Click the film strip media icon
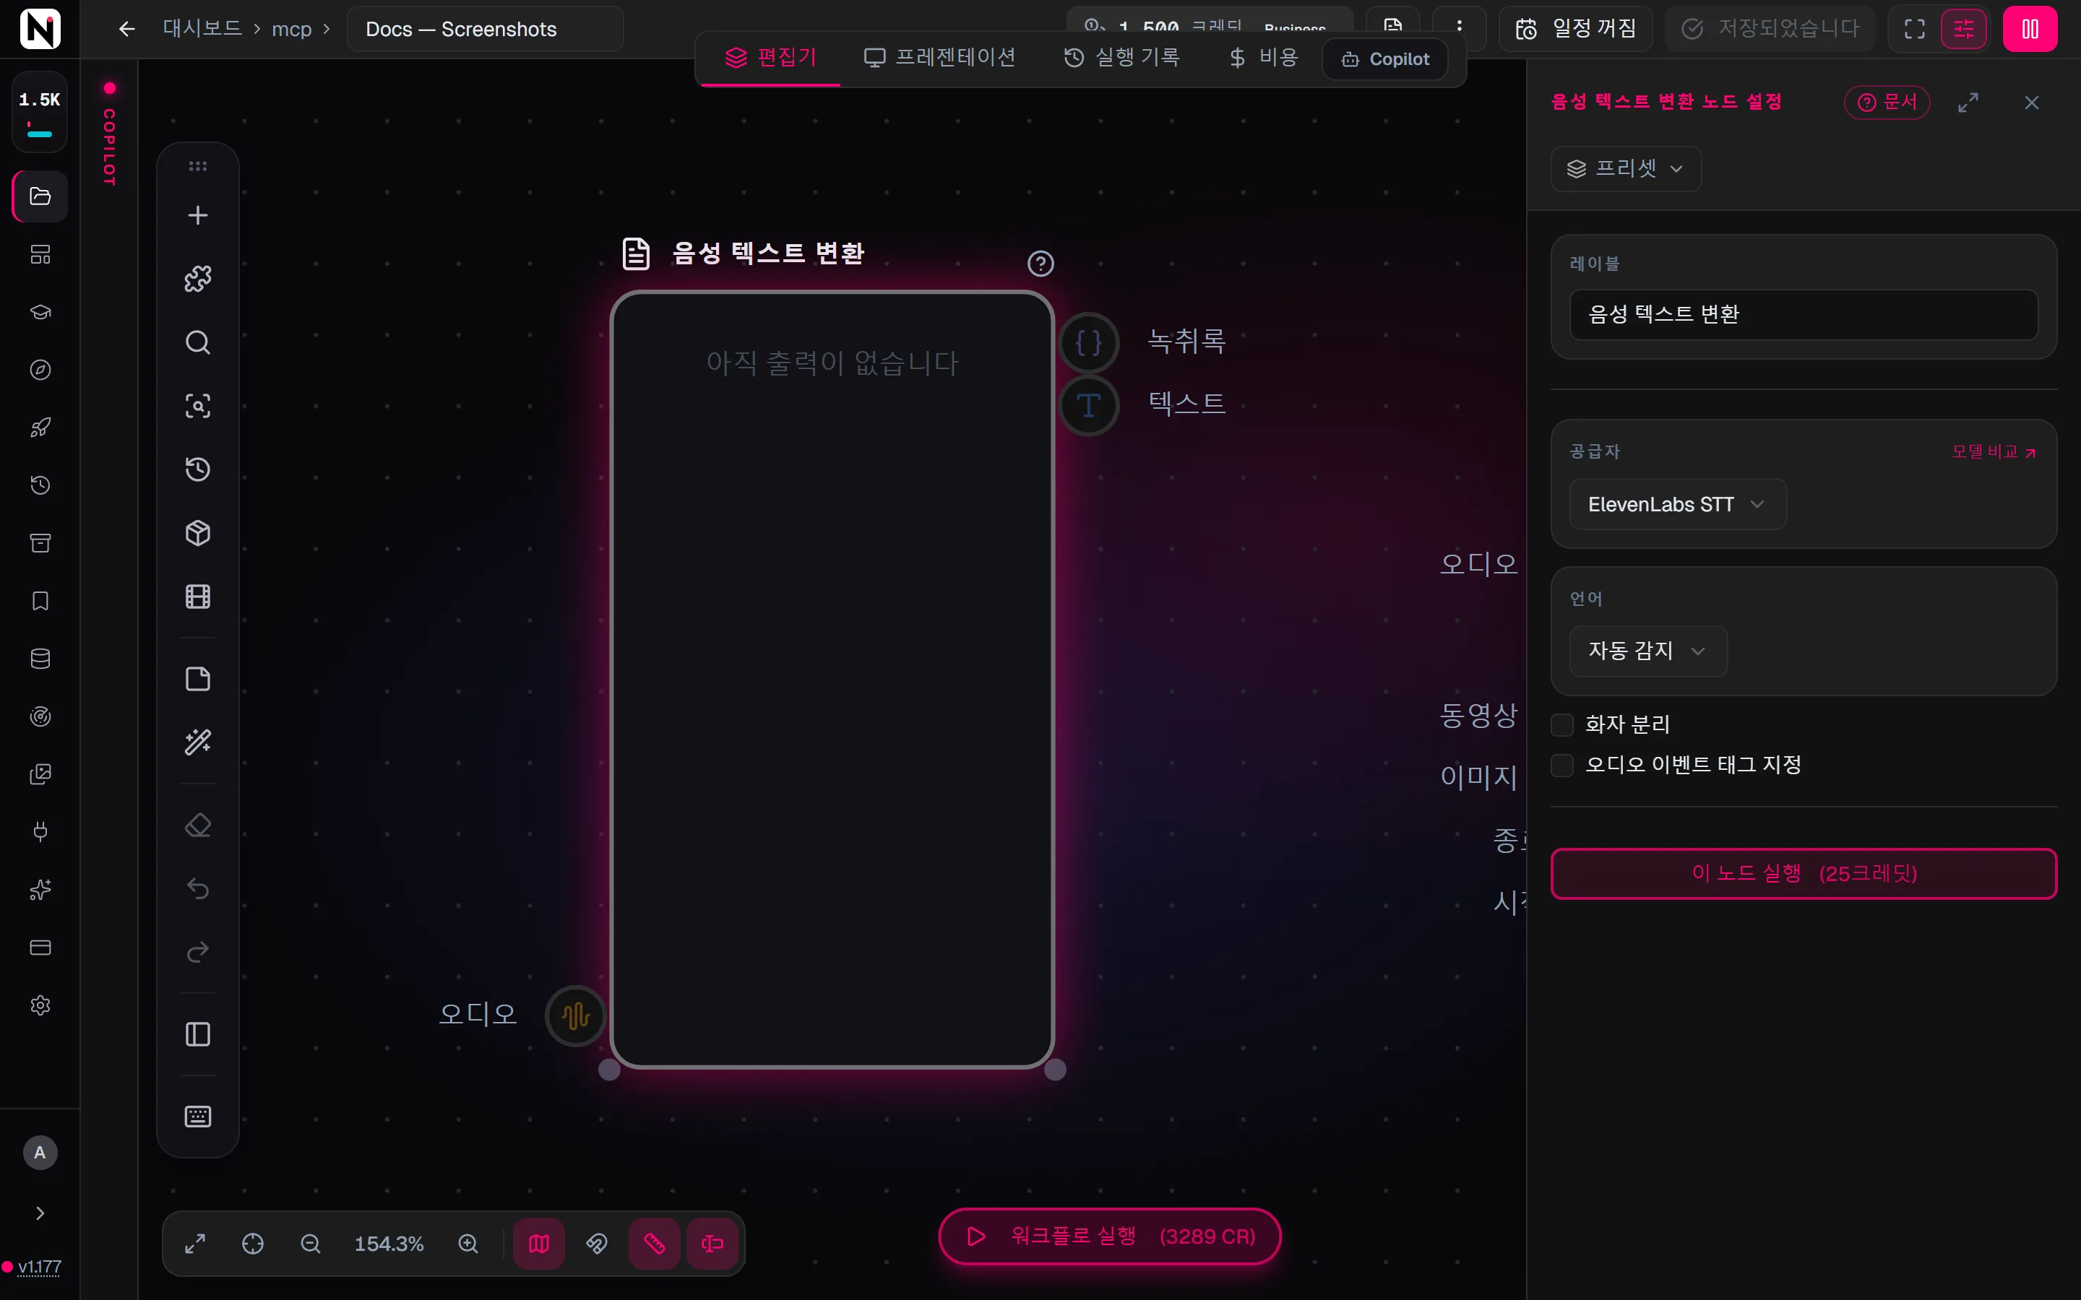The image size is (2081, 1300). (198, 597)
